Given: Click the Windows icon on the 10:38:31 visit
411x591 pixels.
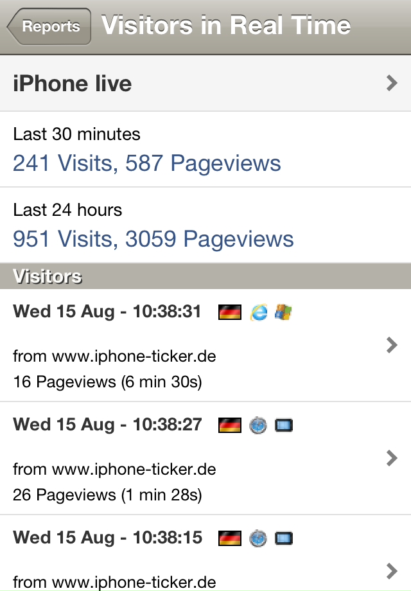Looking at the screenshot, I should (x=283, y=313).
